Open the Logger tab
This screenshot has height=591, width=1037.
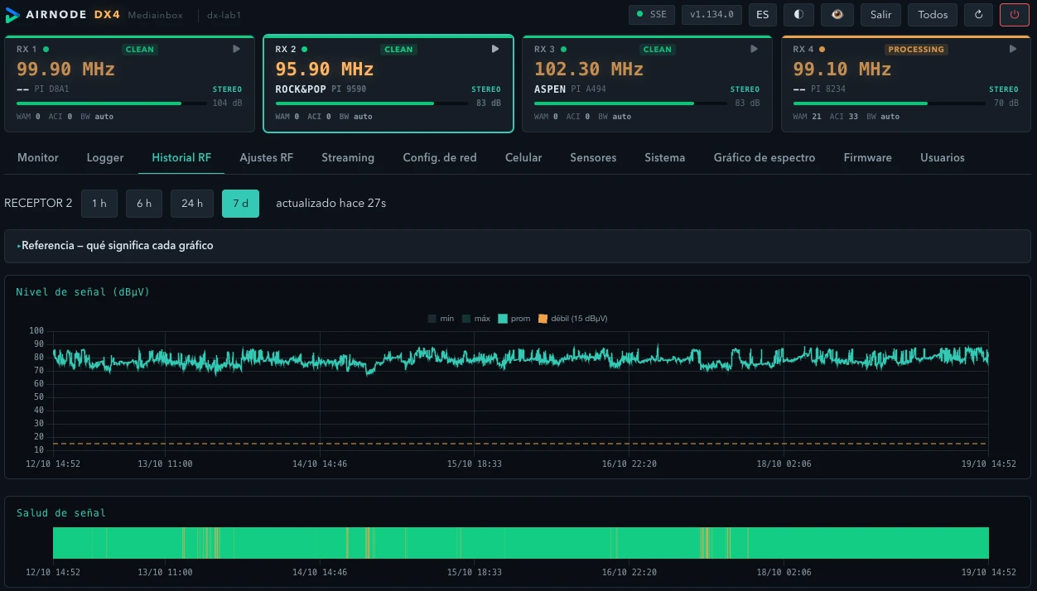[x=105, y=157]
